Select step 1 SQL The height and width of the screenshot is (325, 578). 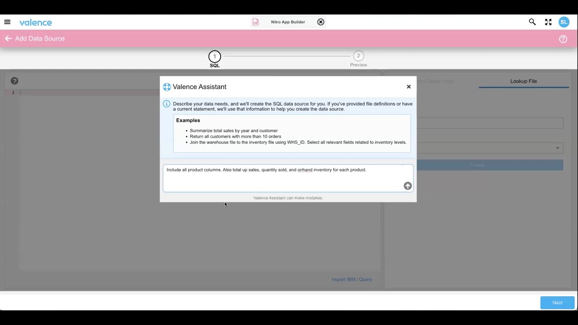[214, 59]
